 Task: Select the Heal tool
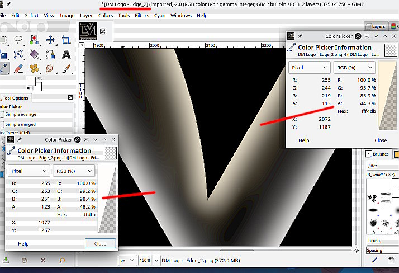click(34, 68)
